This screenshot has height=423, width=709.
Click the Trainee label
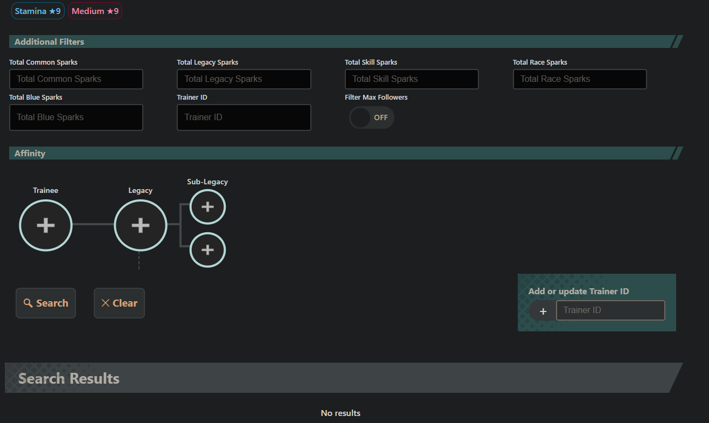[x=45, y=190]
